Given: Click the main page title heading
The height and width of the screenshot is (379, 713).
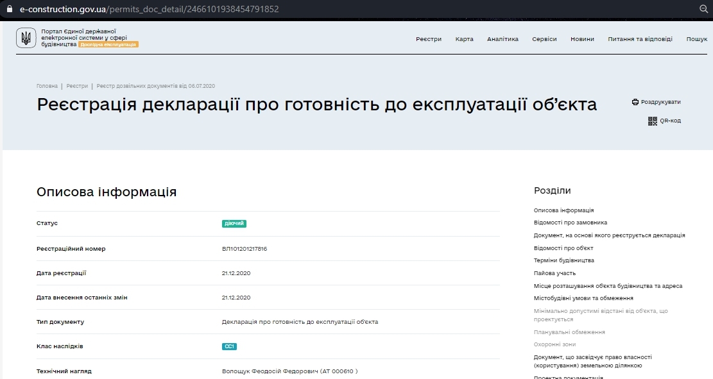Looking at the screenshot, I should coord(316,104).
